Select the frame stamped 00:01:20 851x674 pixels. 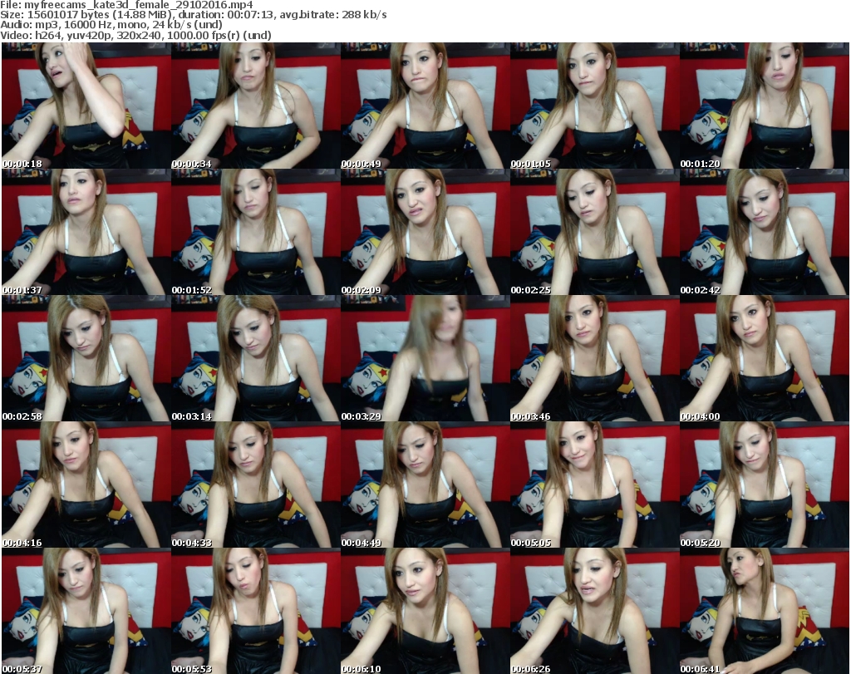(765, 106)
